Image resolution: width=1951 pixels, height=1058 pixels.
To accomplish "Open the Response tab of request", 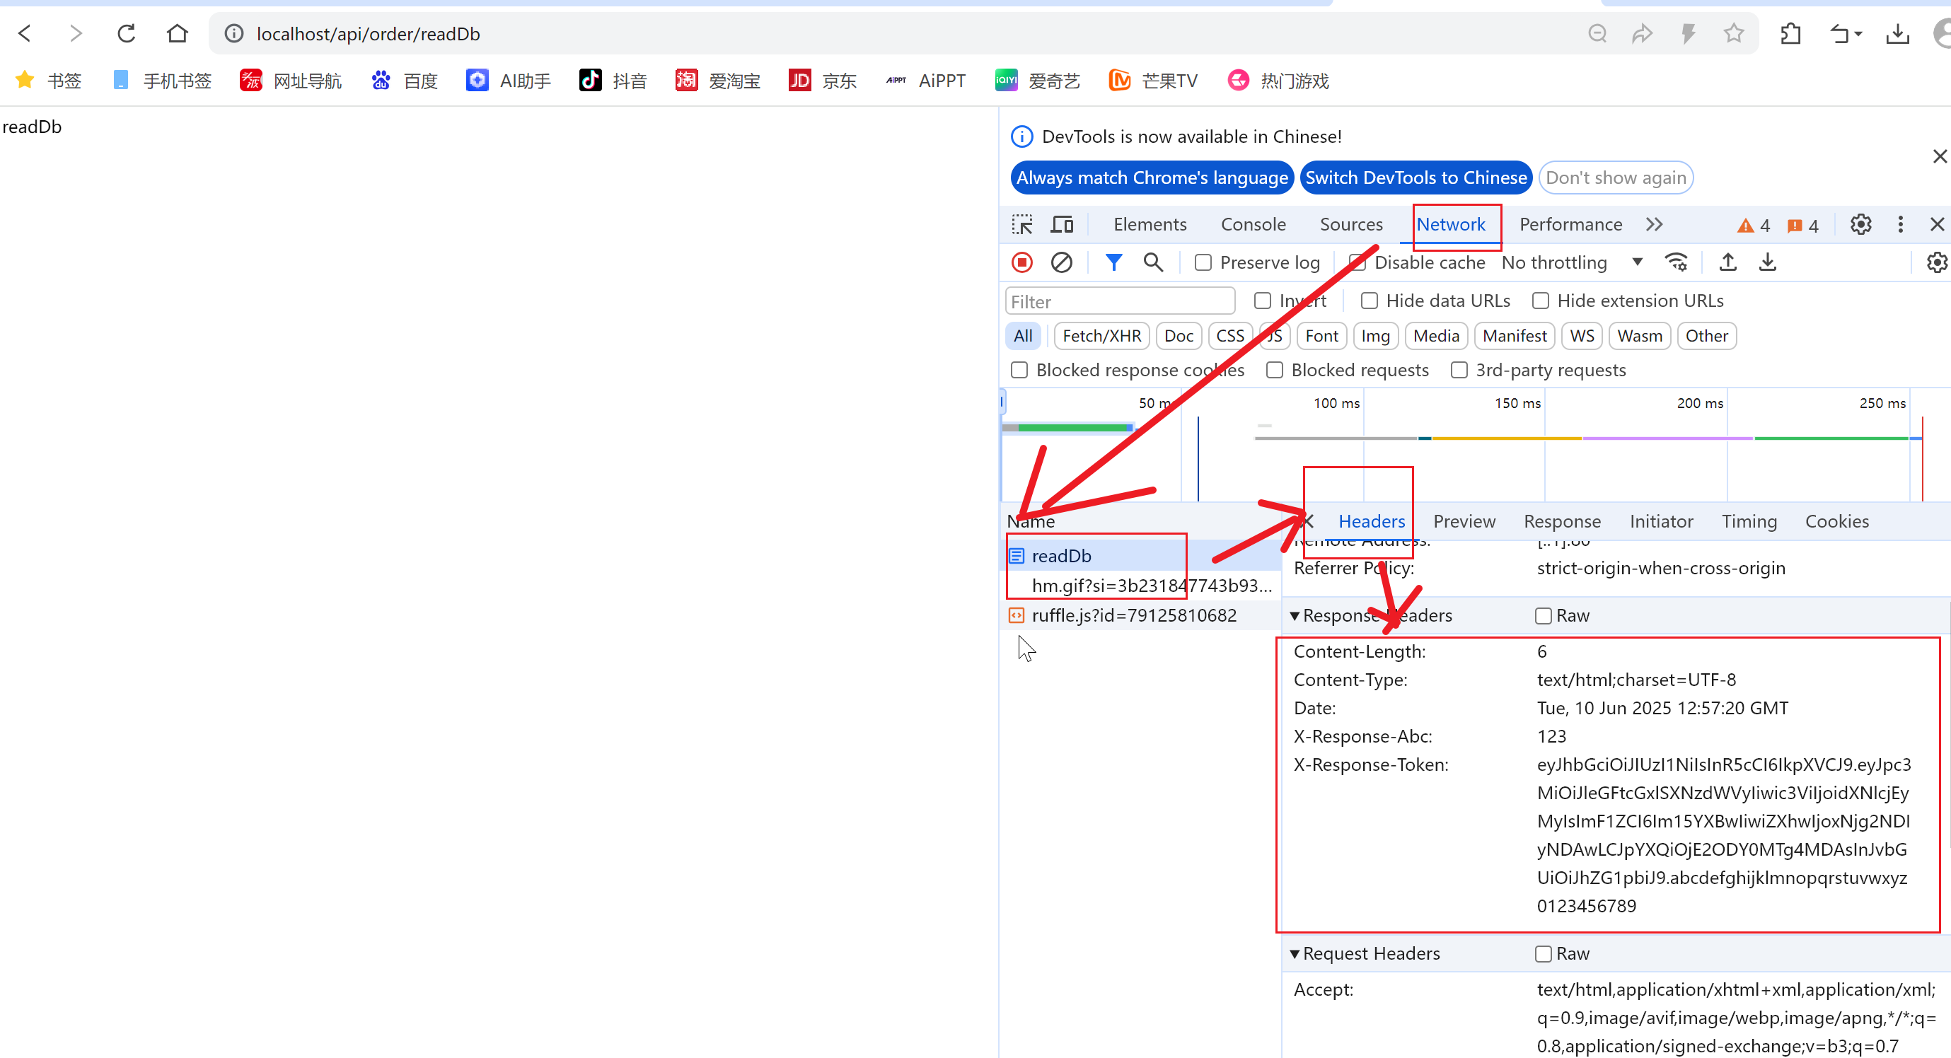I will pos(1562,521).
